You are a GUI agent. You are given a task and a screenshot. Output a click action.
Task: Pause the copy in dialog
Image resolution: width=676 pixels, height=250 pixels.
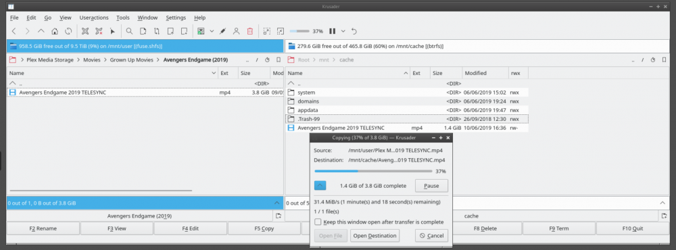[431, 186]
